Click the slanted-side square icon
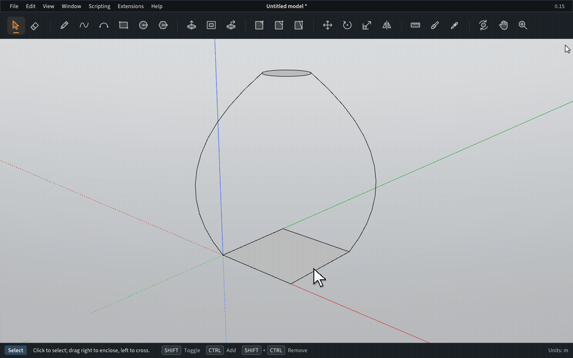Image resolution: width=573 pixels, height=358 pixels. tap(298, 25)
